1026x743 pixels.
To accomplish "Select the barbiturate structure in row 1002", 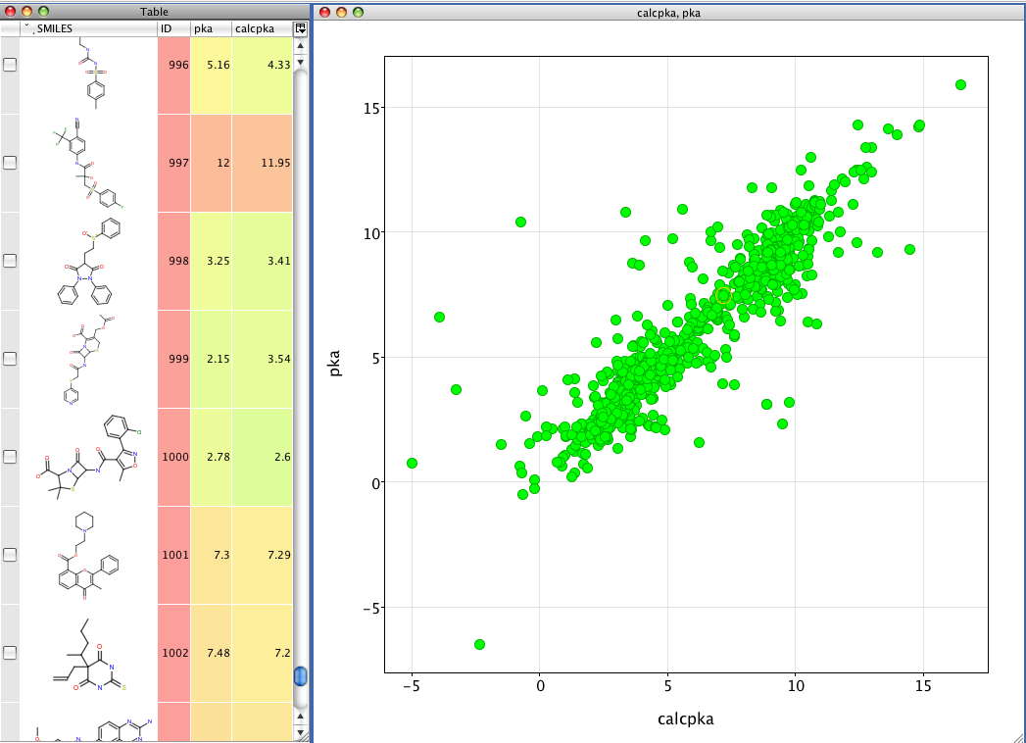I will [x=88, y=654].
